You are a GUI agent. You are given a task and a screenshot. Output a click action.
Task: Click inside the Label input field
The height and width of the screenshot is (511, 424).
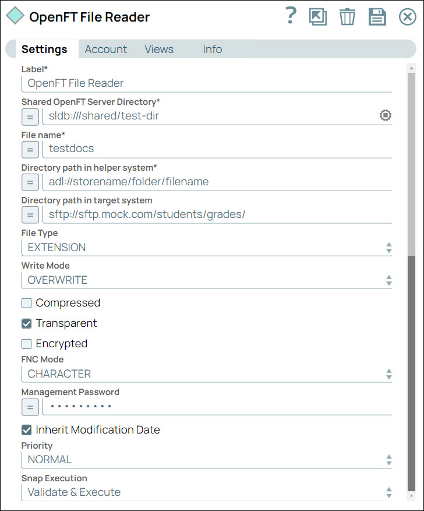[x=175, y=83]
